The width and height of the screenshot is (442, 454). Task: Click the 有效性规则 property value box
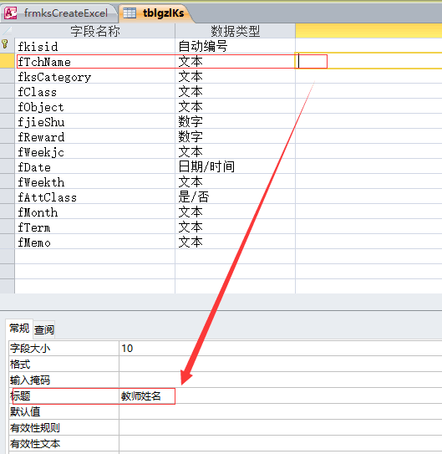tap(280, 427)
